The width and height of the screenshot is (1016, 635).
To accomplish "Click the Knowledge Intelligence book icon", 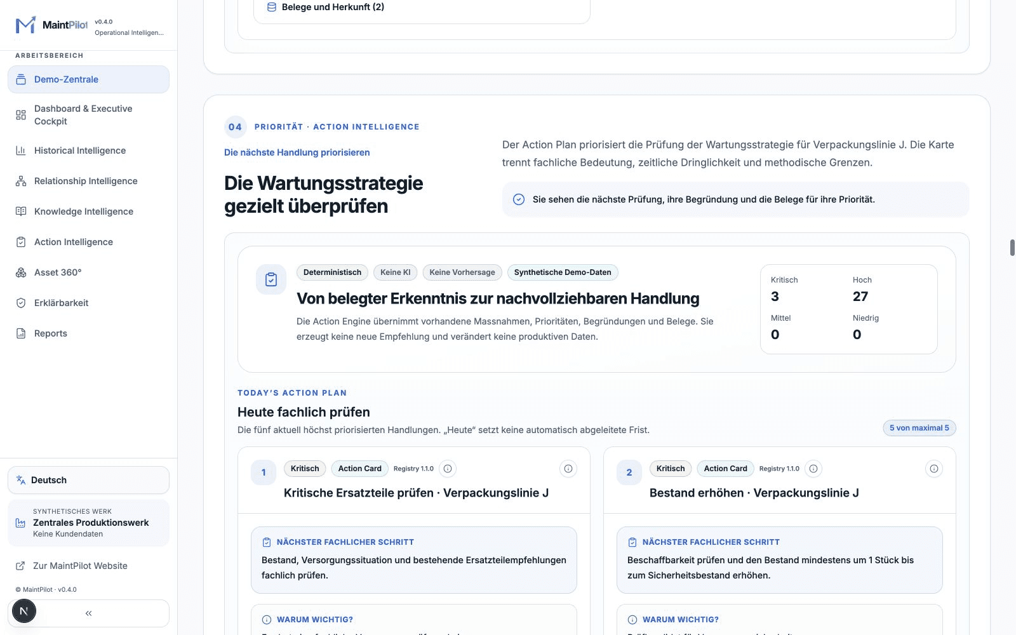I will click(21, 211).
